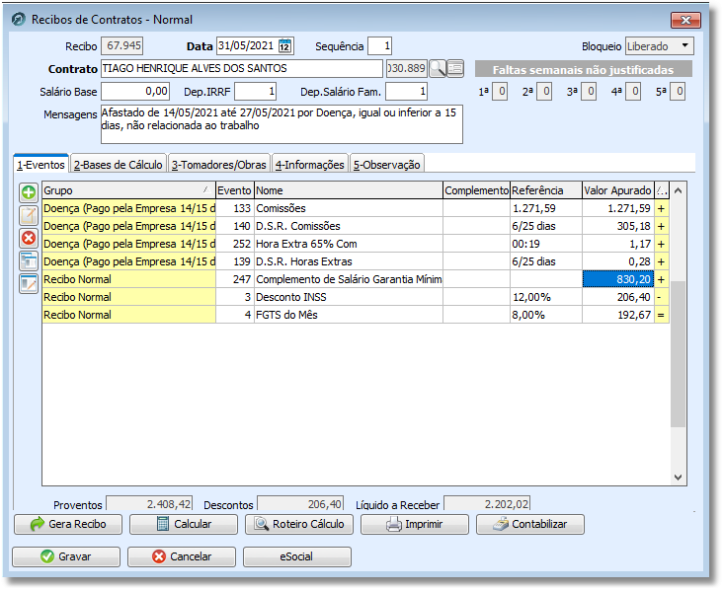Click the vertical scrollbar thumb in events grid
The width and height of the screenshot is (723, 591).
click(678, 354)
